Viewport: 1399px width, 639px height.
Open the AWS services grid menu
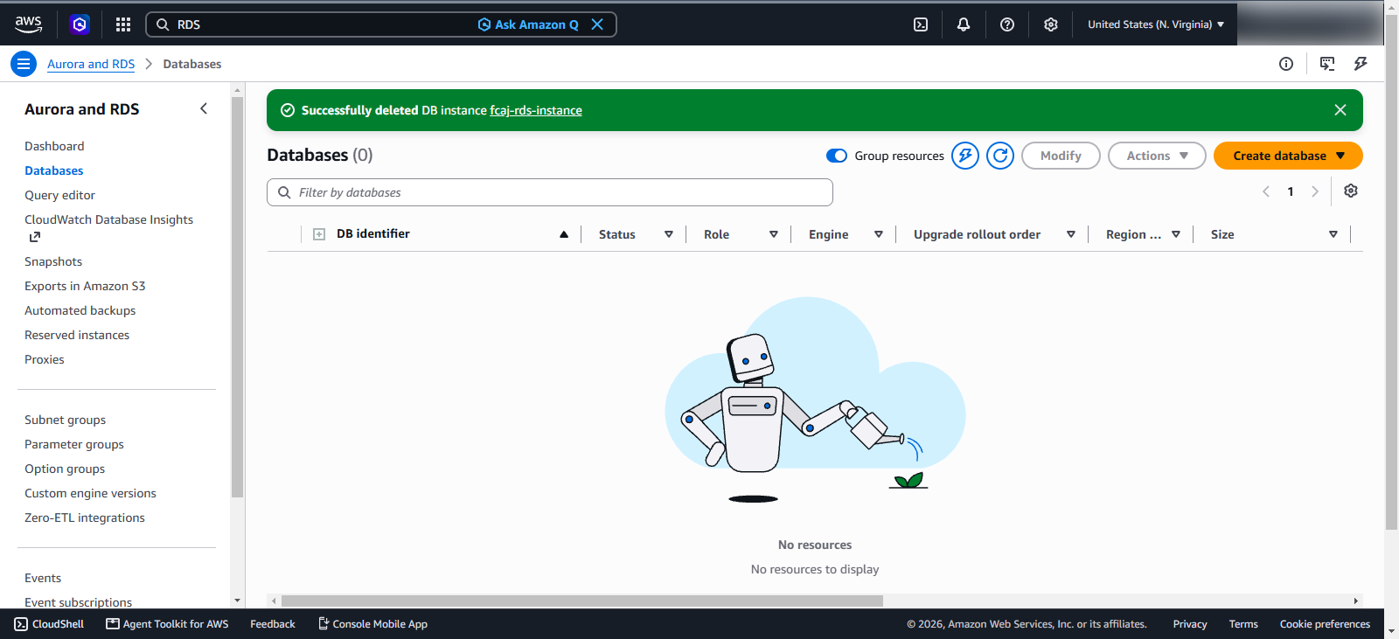(123, 24)
